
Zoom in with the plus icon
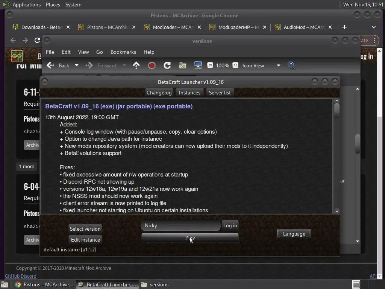[x=235, y=65]
